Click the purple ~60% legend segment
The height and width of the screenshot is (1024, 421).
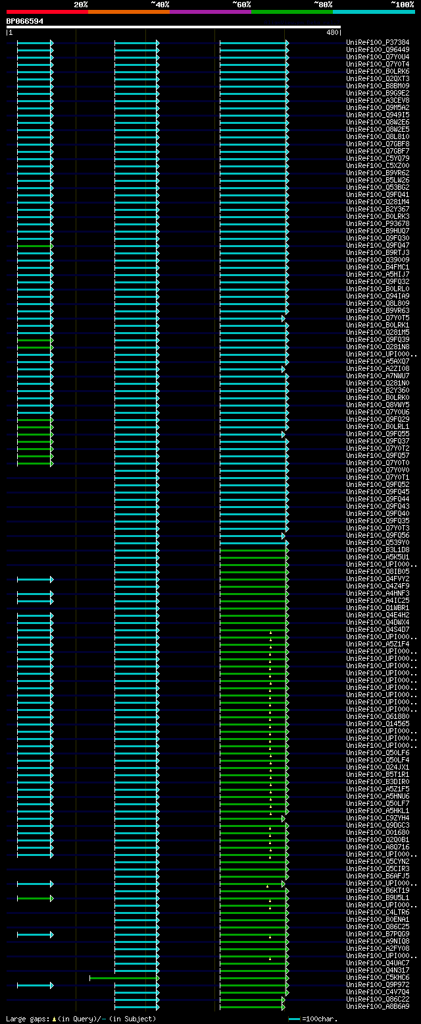click(210, 12)
